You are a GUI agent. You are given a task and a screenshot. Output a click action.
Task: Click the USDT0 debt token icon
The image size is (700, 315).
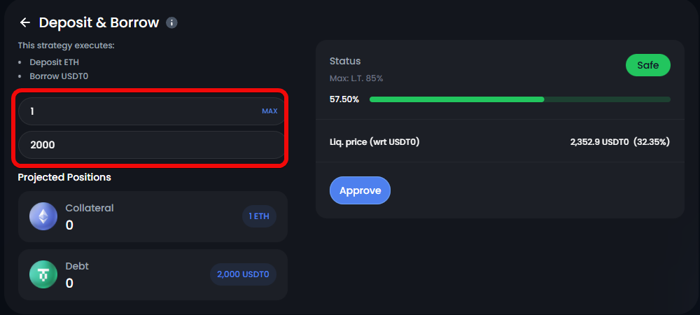43,274
